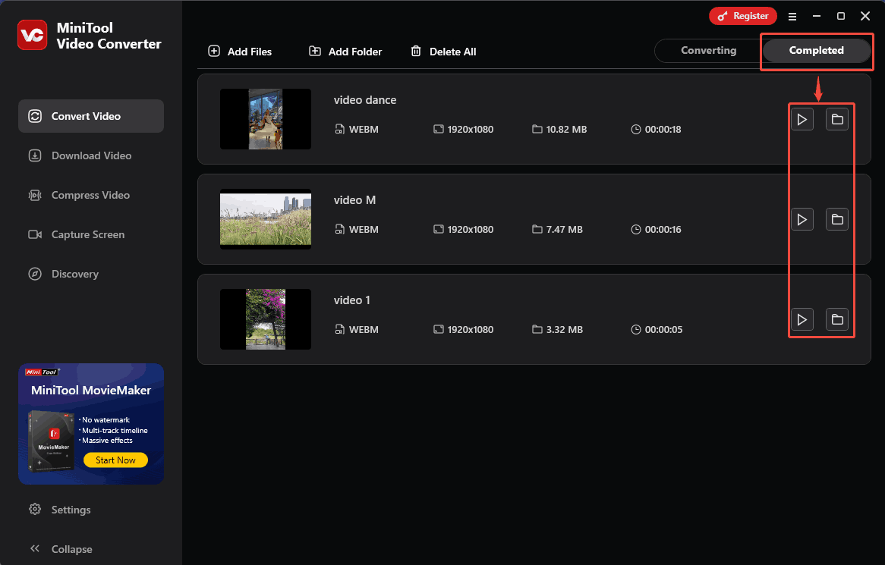Image resolution: width=885 pixels, height=565 pixels.
Task: Click the 00:00:05 duration value
Action: (663, 330)
